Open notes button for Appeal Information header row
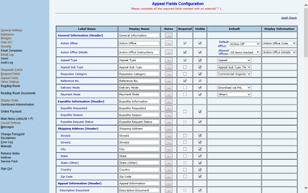This screenshot has height=193, width=308. (169, 183)
